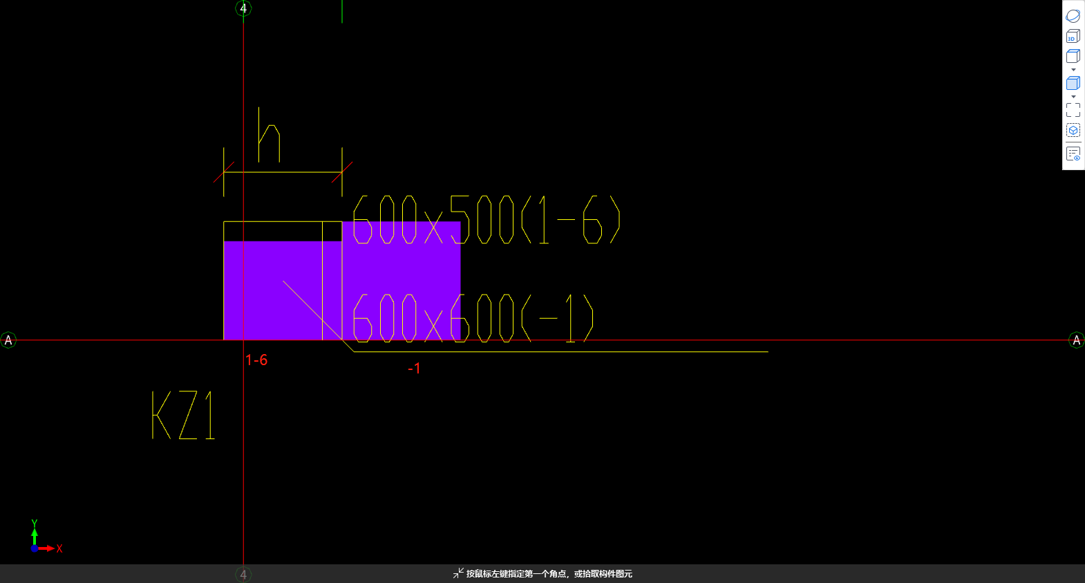
Task: Expand the view cube dropdown arrow
Action: [x=1073, y=70]
